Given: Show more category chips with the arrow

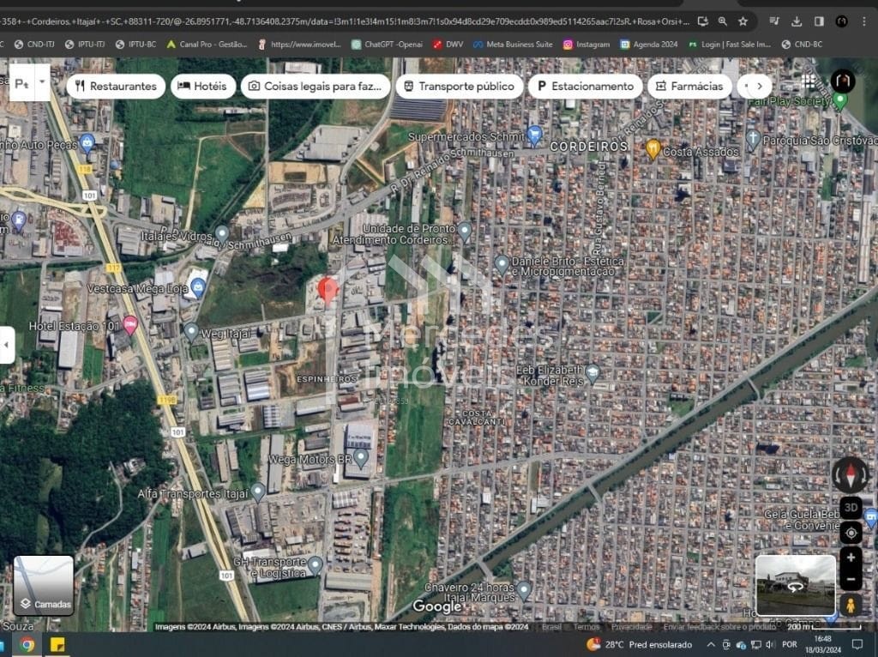Looking at the screenshot, I should click(760, 87).
